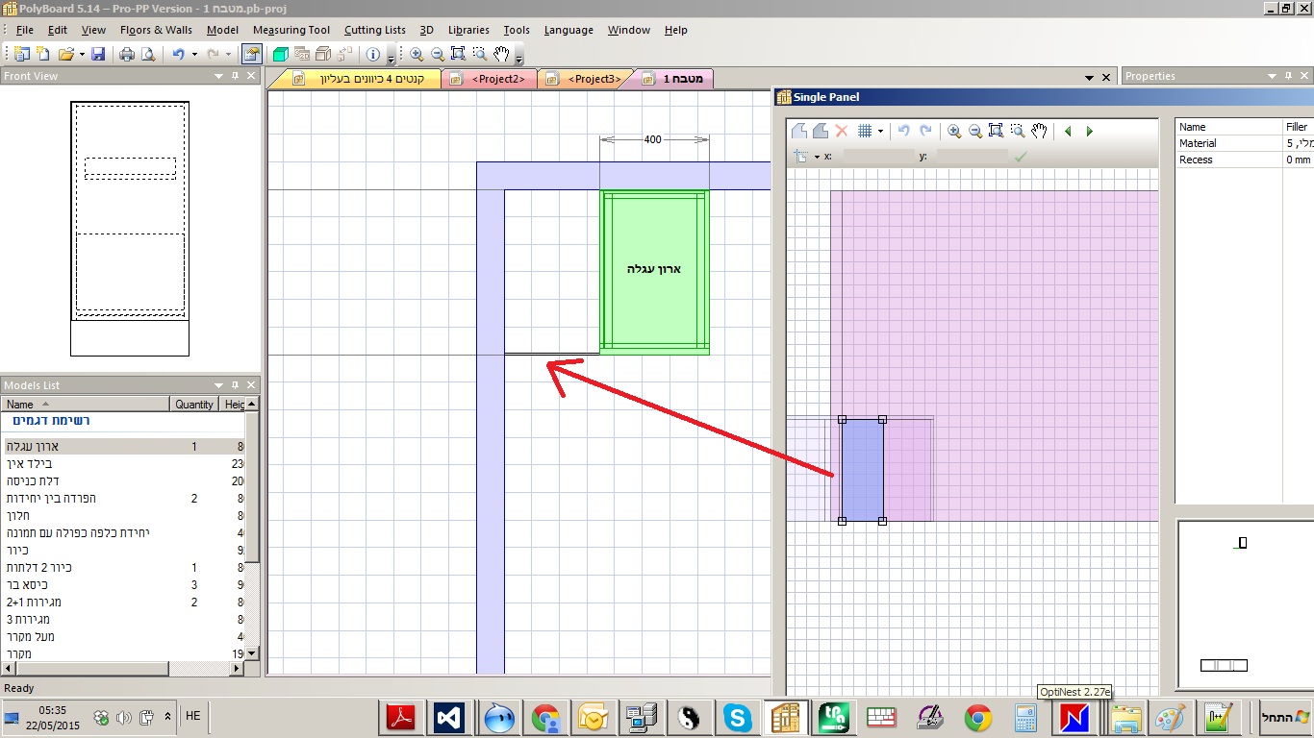Open Skype from the taskbar
Screen dimensions: 1314x738
pos(738,717)
